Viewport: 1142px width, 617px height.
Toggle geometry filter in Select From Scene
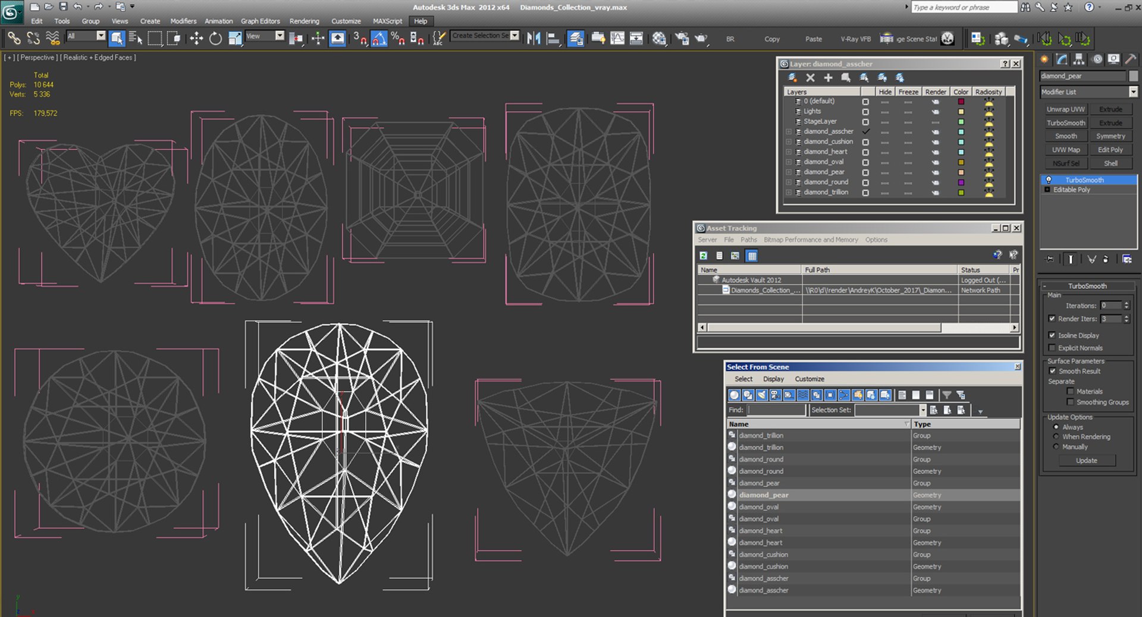tap(735, 395)
